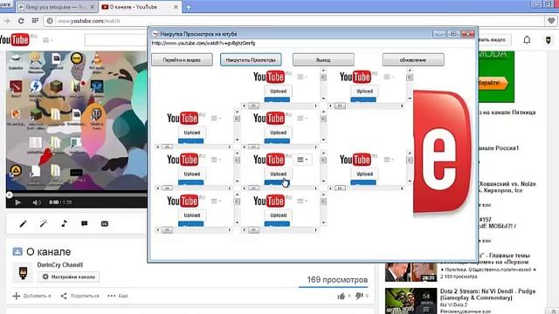559x314 pixels.
Task: Click the 'обновление' button
Action: (x=413, y=60)
